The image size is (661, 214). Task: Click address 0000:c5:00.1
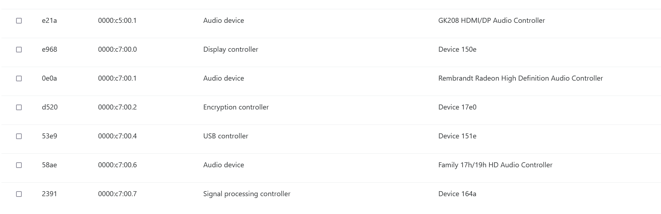tap(117, 20)
